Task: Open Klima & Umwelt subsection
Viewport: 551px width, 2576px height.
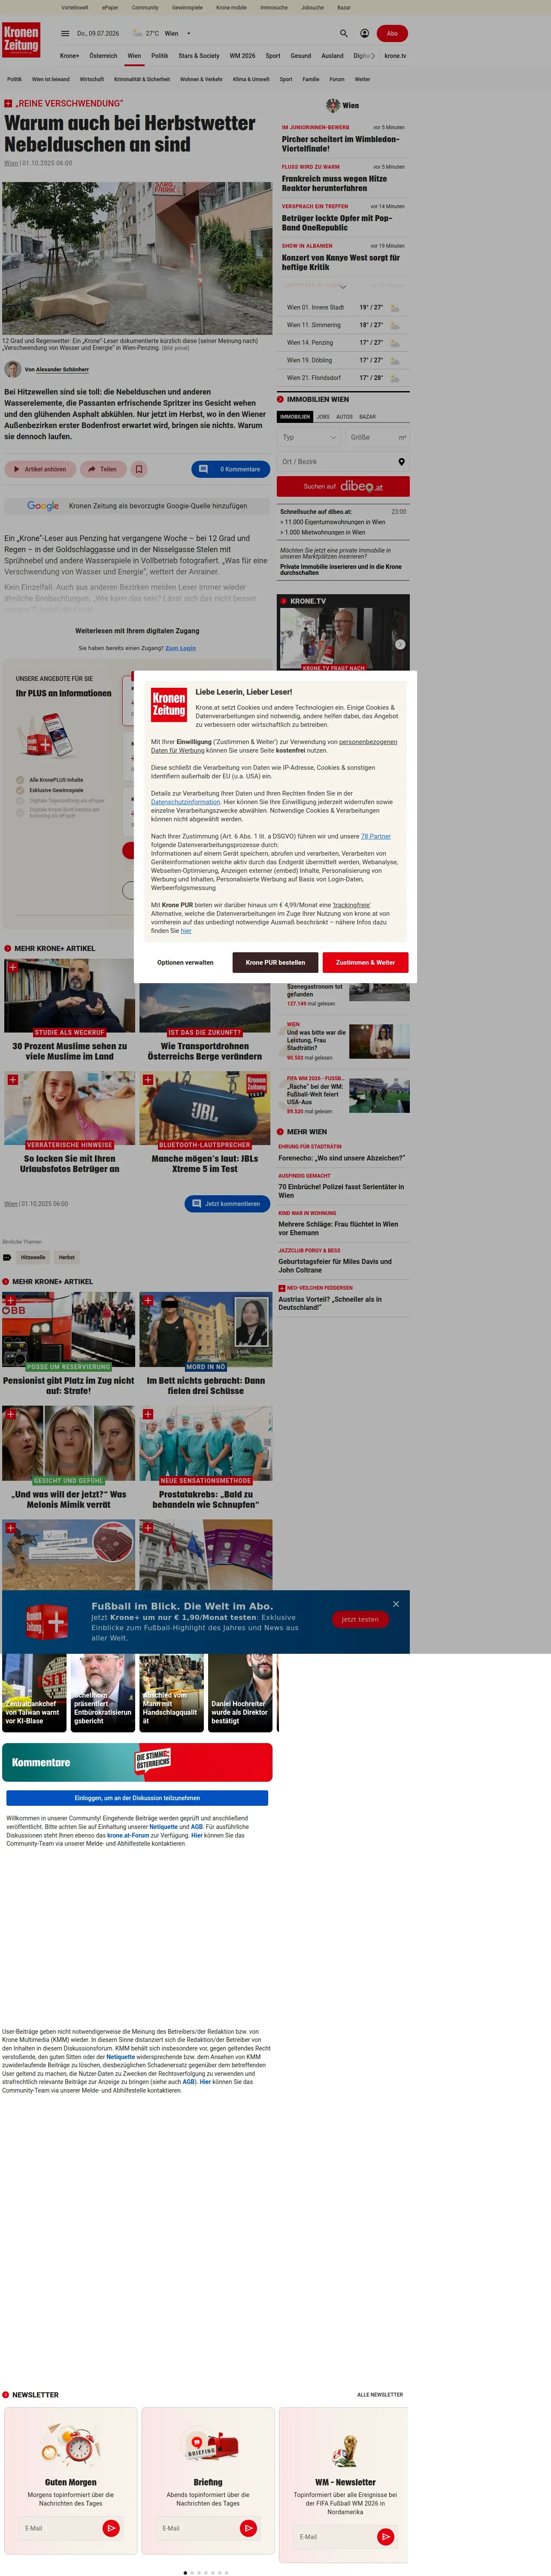Action: [251, 79]
